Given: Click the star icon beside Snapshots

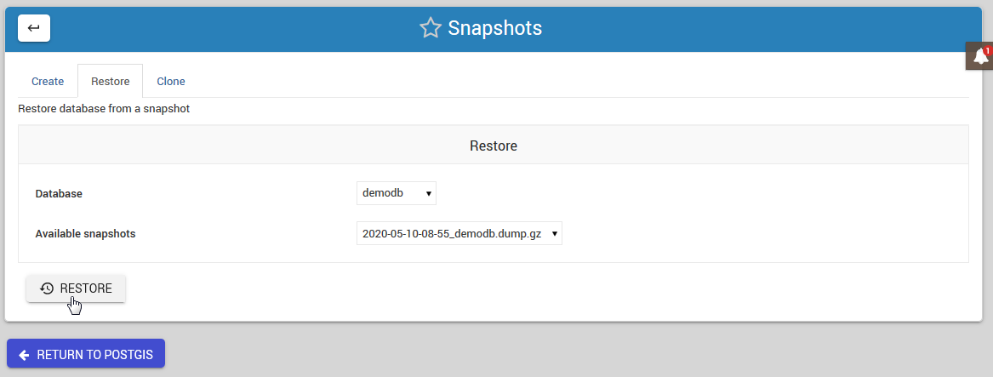Looking at the screenshot, I should (x=431, y=28).
